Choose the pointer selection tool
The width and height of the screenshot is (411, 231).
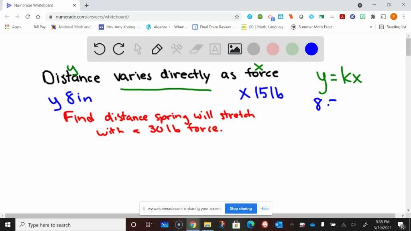tap(138, 49)
